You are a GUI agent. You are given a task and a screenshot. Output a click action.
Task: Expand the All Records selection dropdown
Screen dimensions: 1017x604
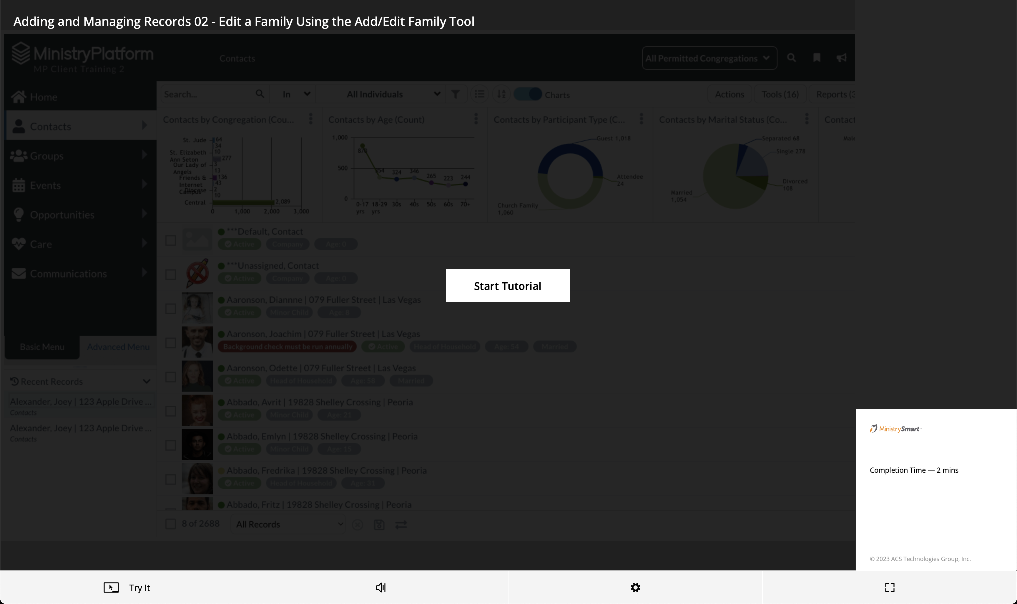tap(288, 524)
